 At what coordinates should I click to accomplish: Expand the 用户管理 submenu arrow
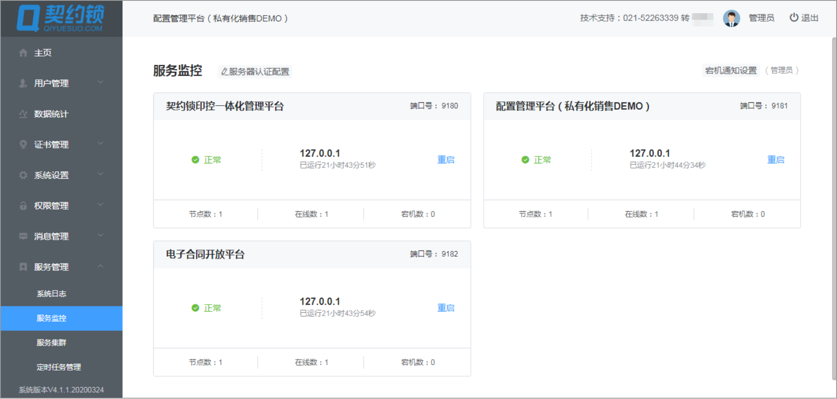tap(100, 82)
